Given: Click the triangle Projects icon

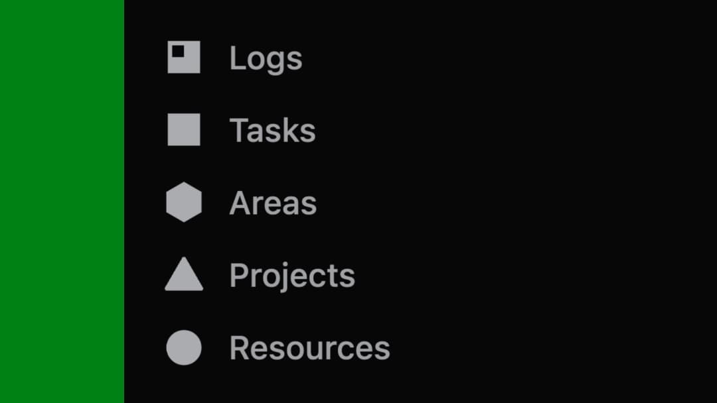Looking at the screenshot, I should point(184,276).
